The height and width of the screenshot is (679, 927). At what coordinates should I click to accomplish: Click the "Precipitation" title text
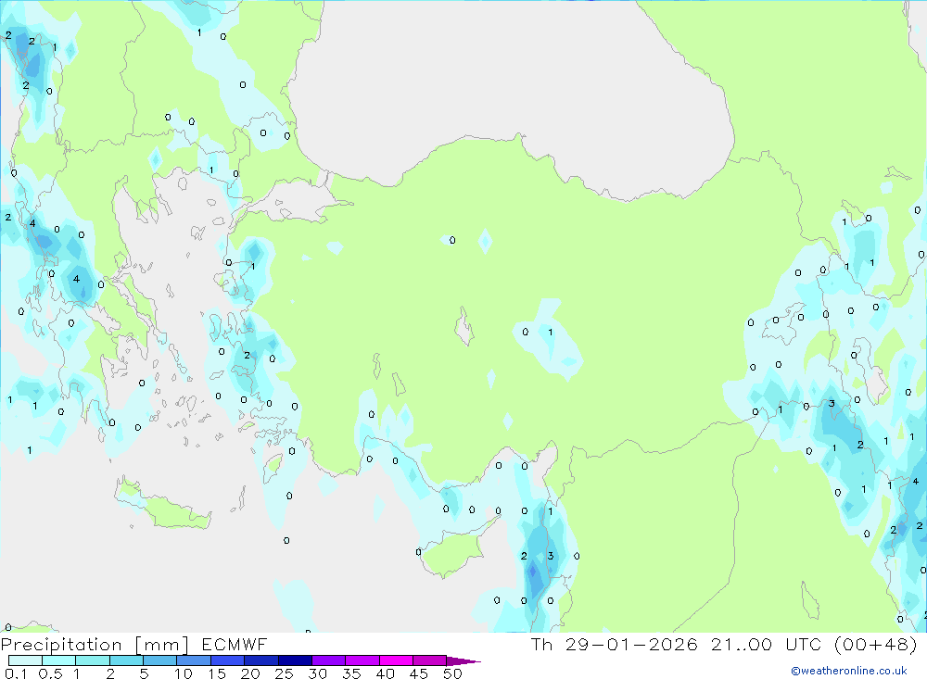[61, 644]
